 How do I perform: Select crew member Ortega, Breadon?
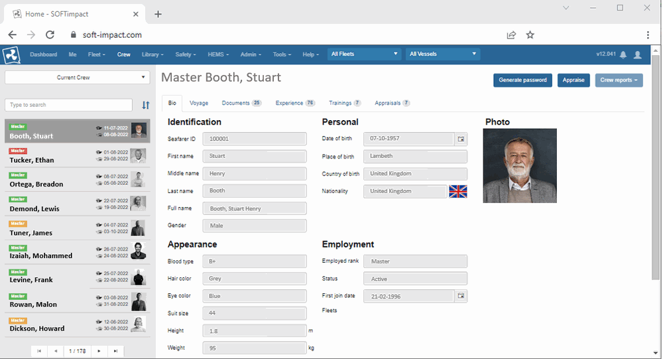click(x=78, y=179)
